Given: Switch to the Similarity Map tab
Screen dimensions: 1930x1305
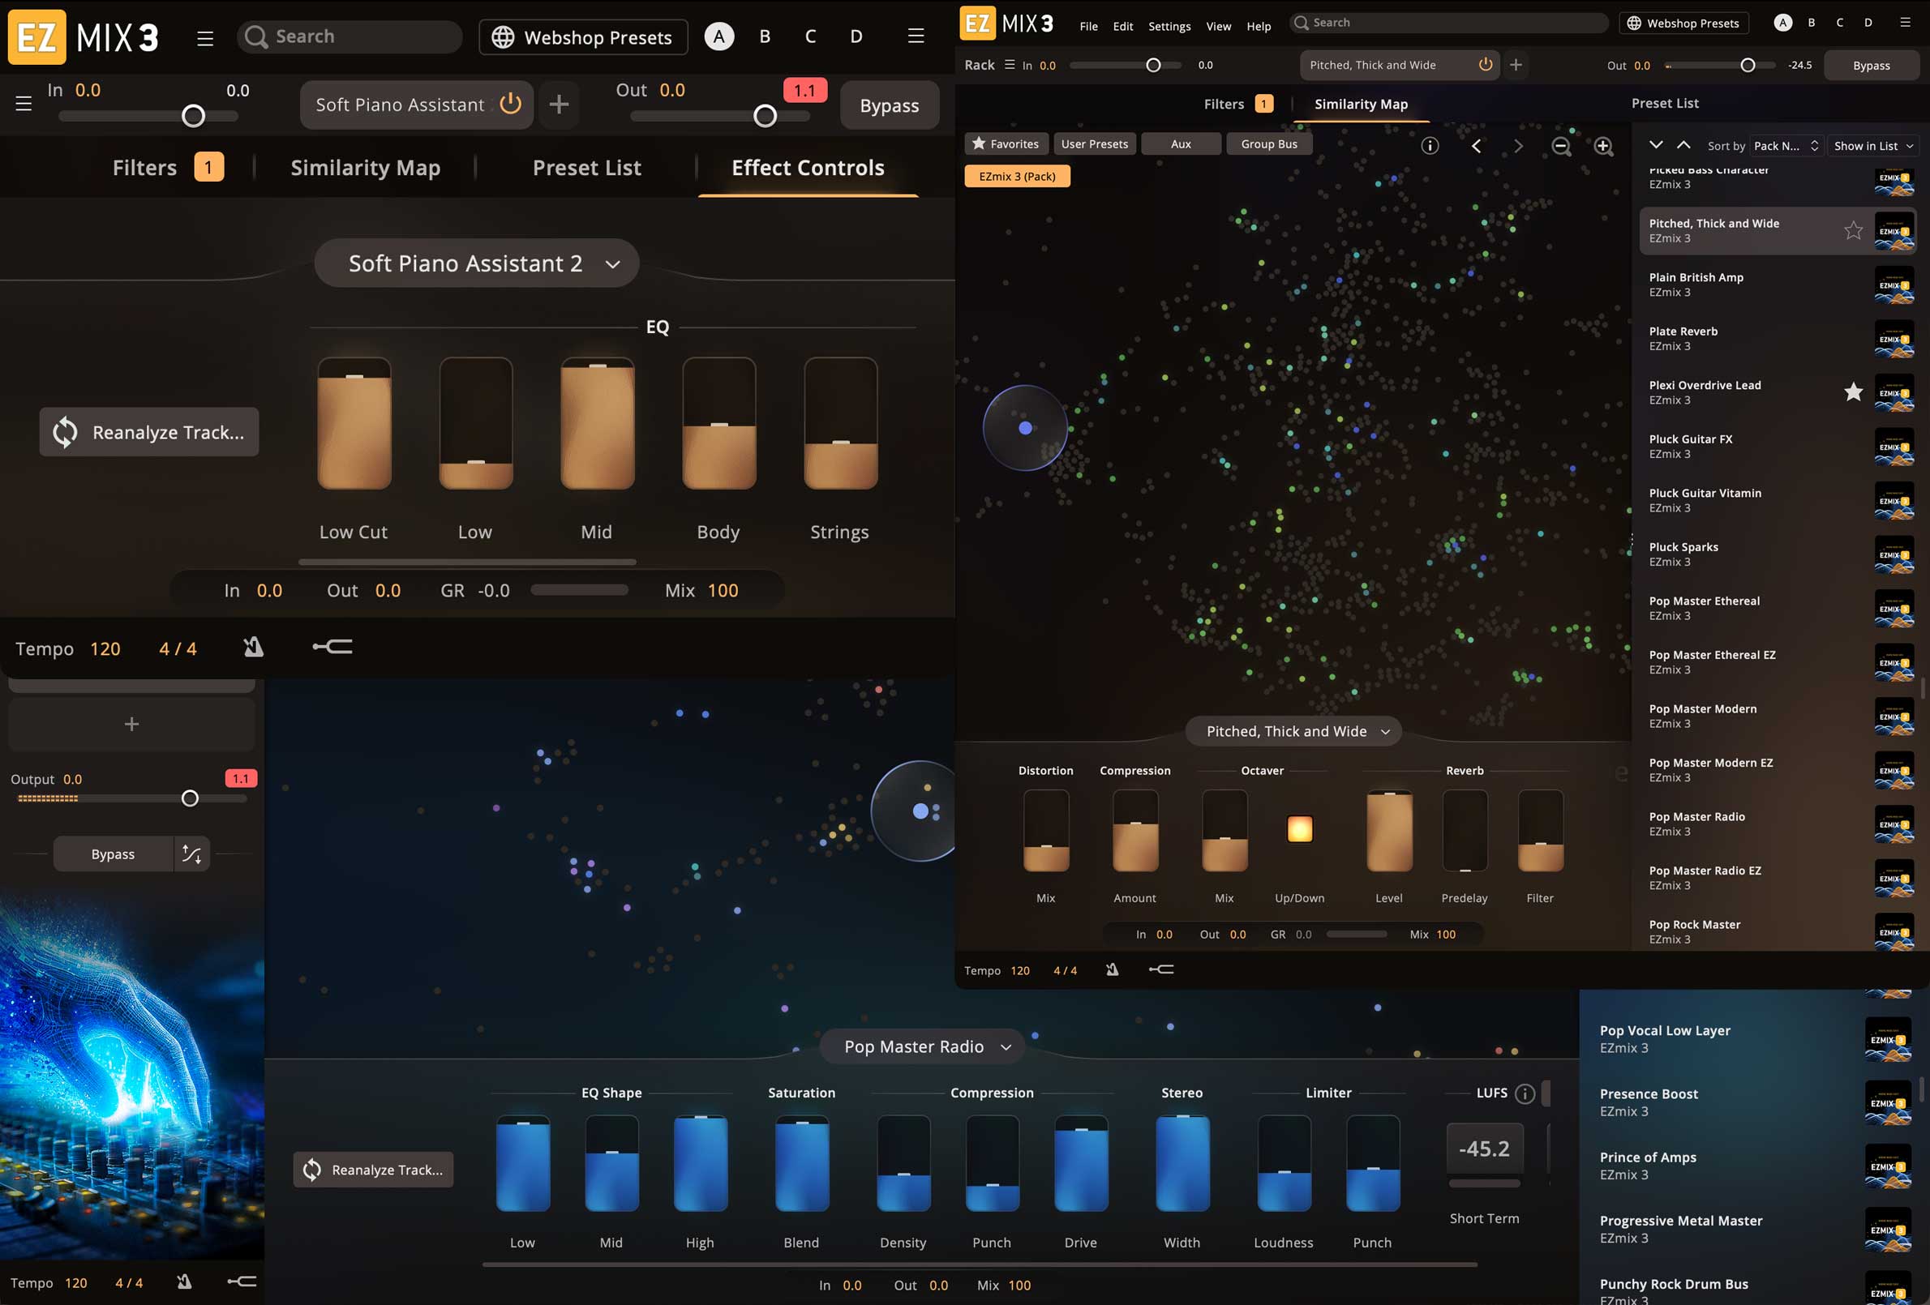Looking at the screenshot, I should 366,168.
